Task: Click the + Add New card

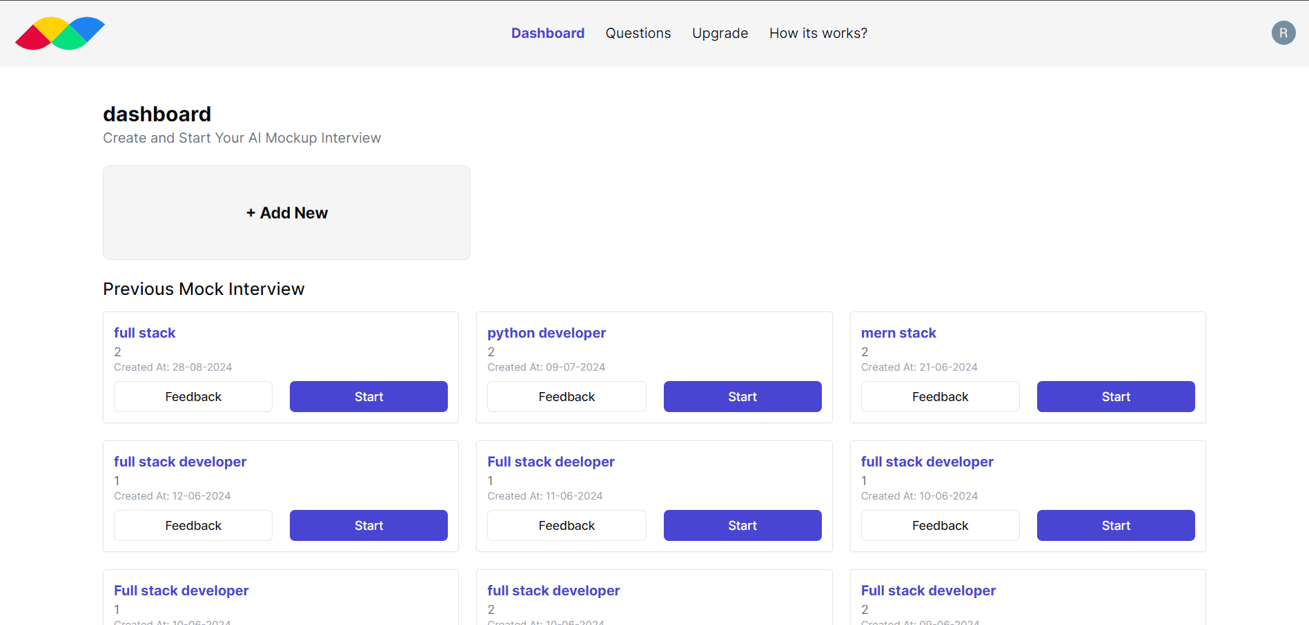Action: (x=286, y=212)
